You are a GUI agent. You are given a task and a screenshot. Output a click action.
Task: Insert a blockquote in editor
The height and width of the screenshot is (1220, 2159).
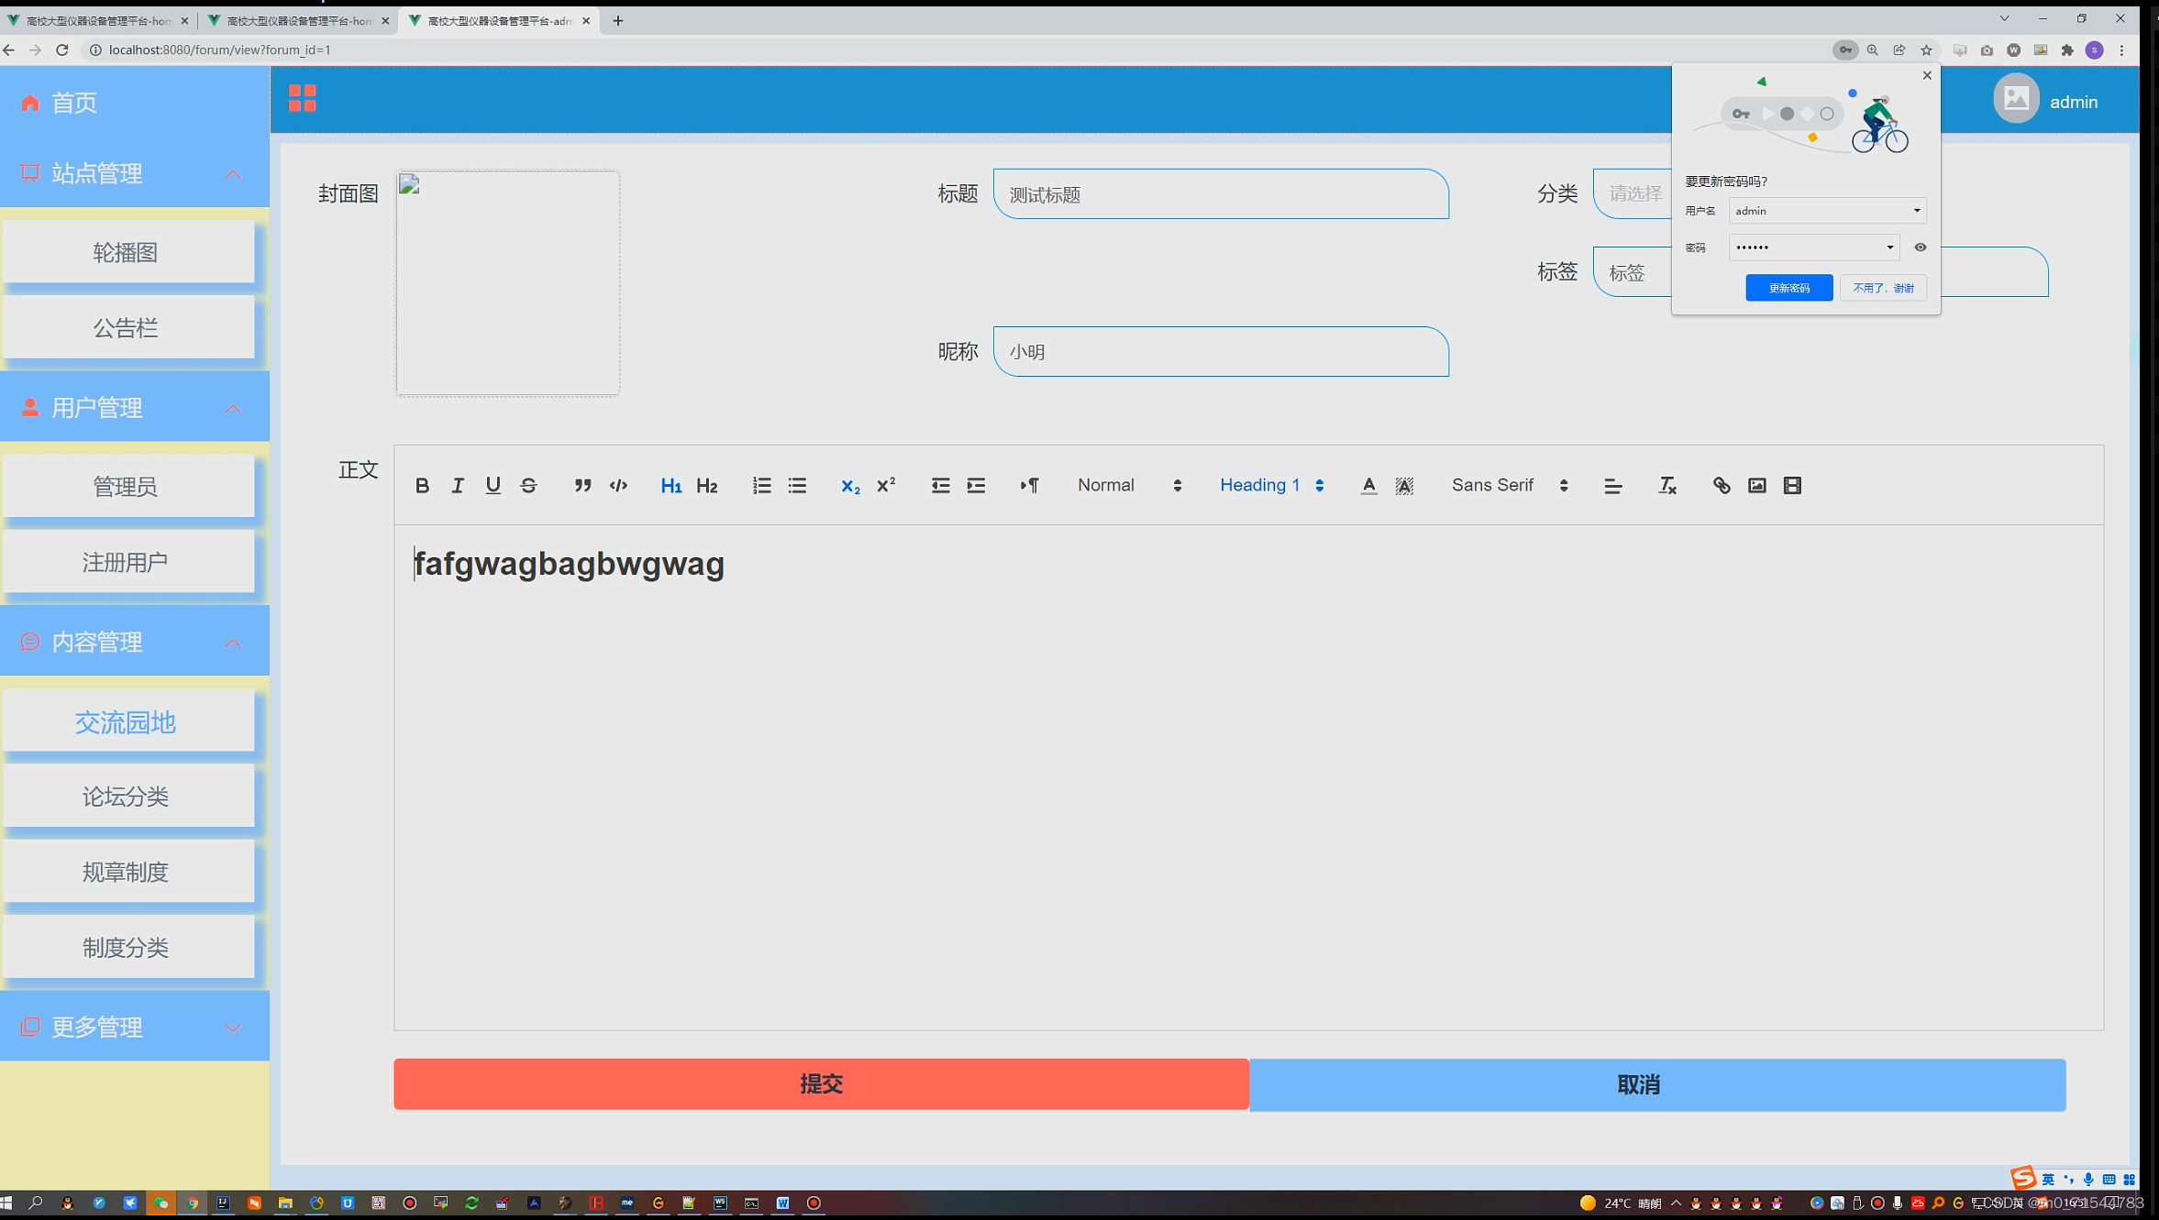[x=582, y=486]
